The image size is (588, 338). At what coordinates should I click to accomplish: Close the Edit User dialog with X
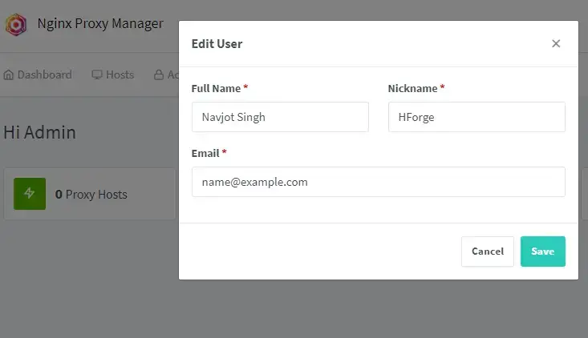point(556,43)
